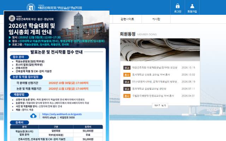The image size is (226, 141).
Task: Click the 등록비 label badge
Action: [x=19, y=122]
